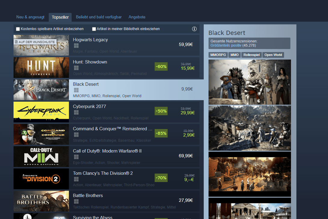Click the wishlist icon on Hogwarts Legacy banner
328x219 pixels.
tap(16, 42)
